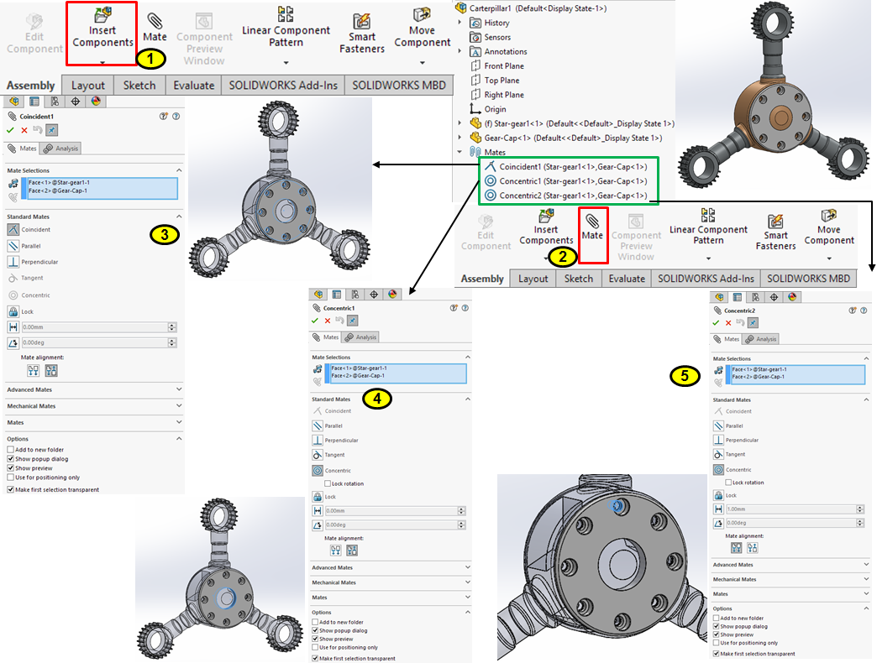Expand the History node in the feature tree
The image size is (877, 663).
pos(460,23)
